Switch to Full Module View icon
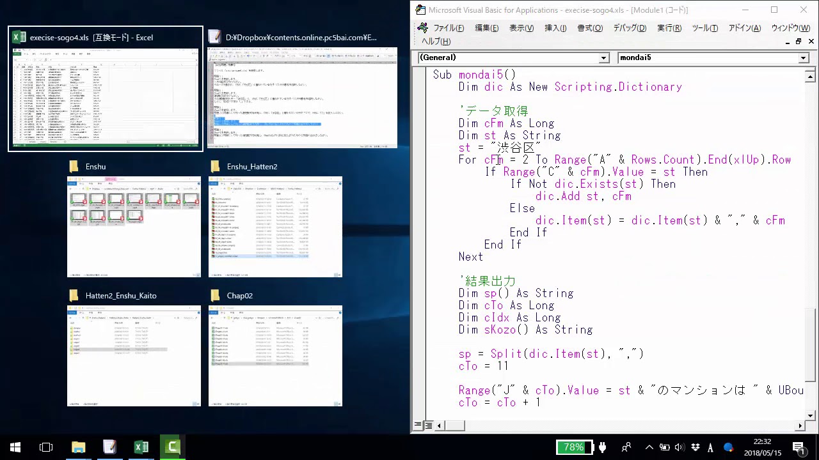 [x=428, y=425]
